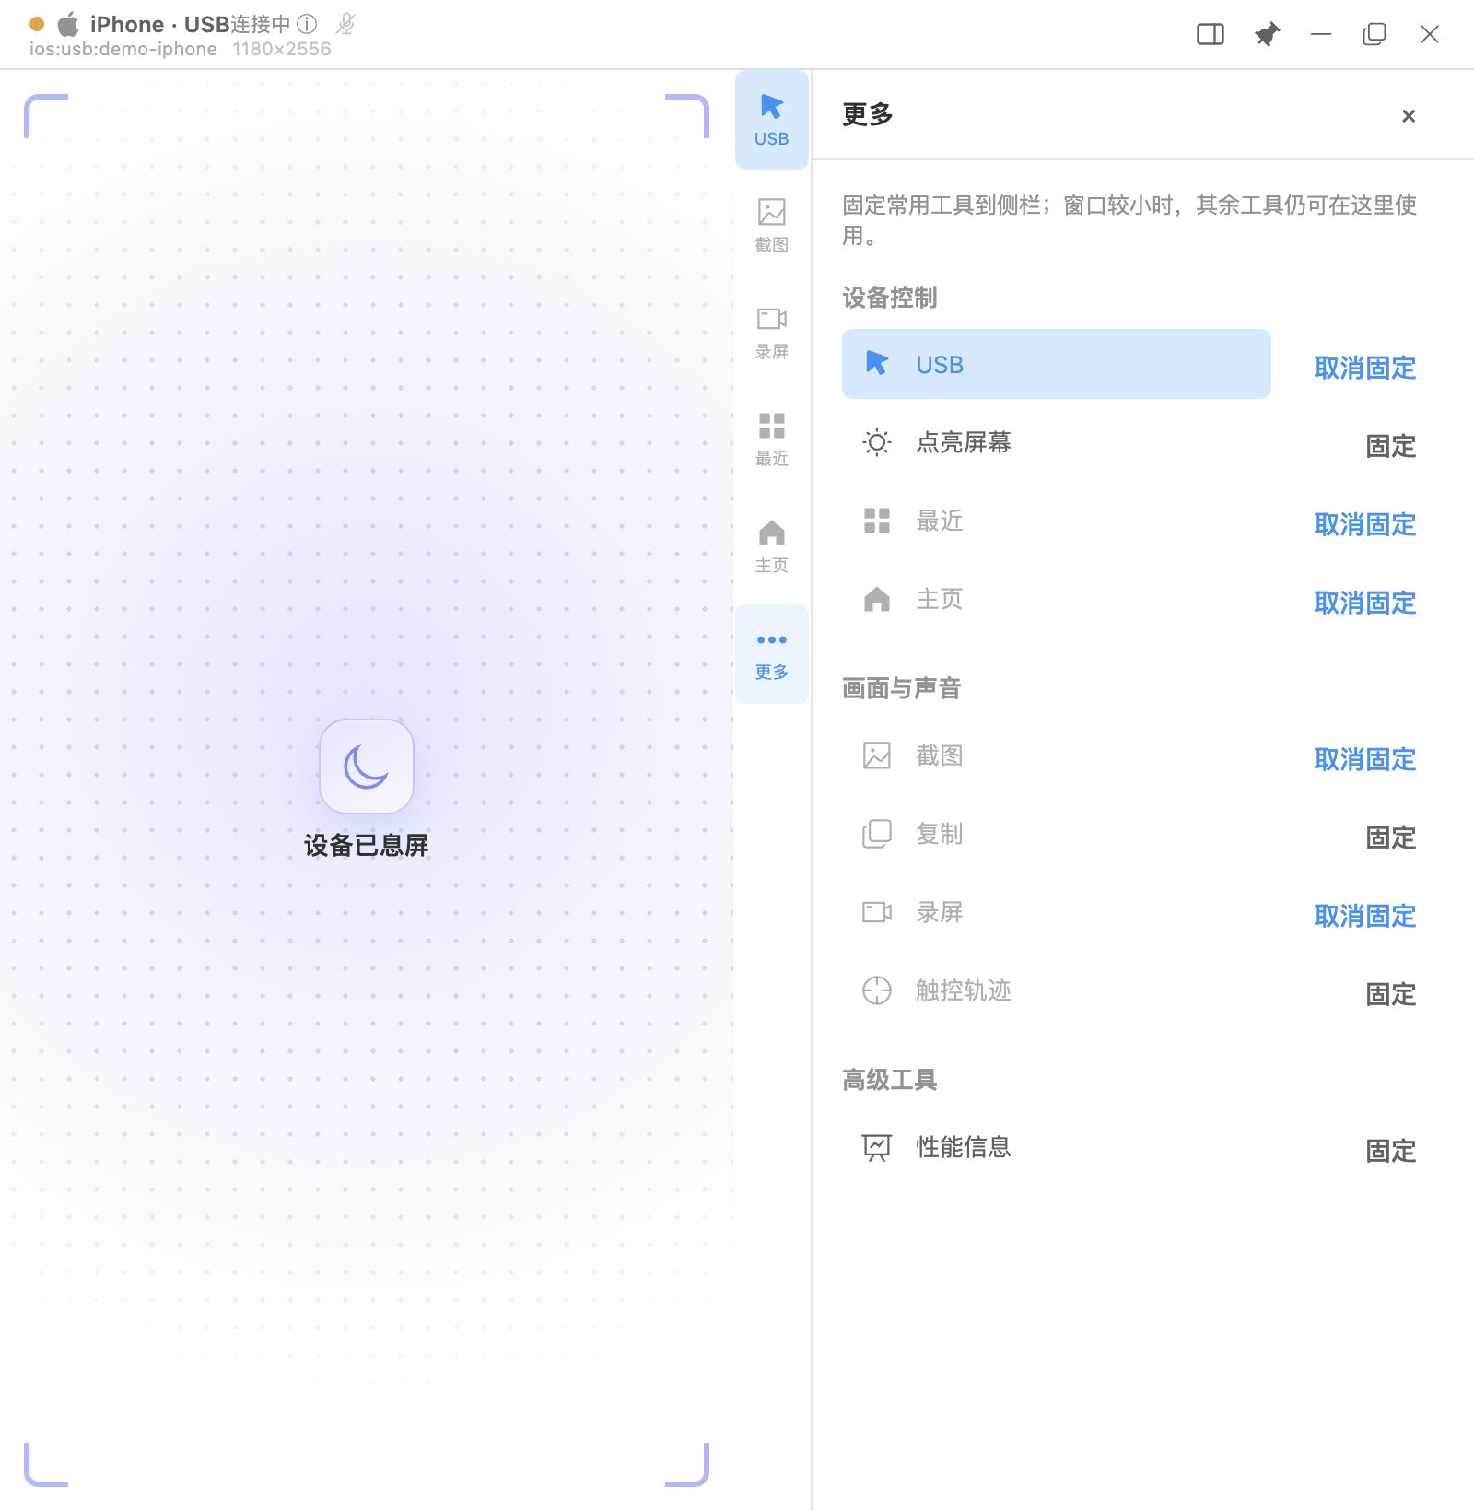Select the USB row in 设备控制
The height and width of the screenshot is (1511, 1474).
(x=1057, y=364)
